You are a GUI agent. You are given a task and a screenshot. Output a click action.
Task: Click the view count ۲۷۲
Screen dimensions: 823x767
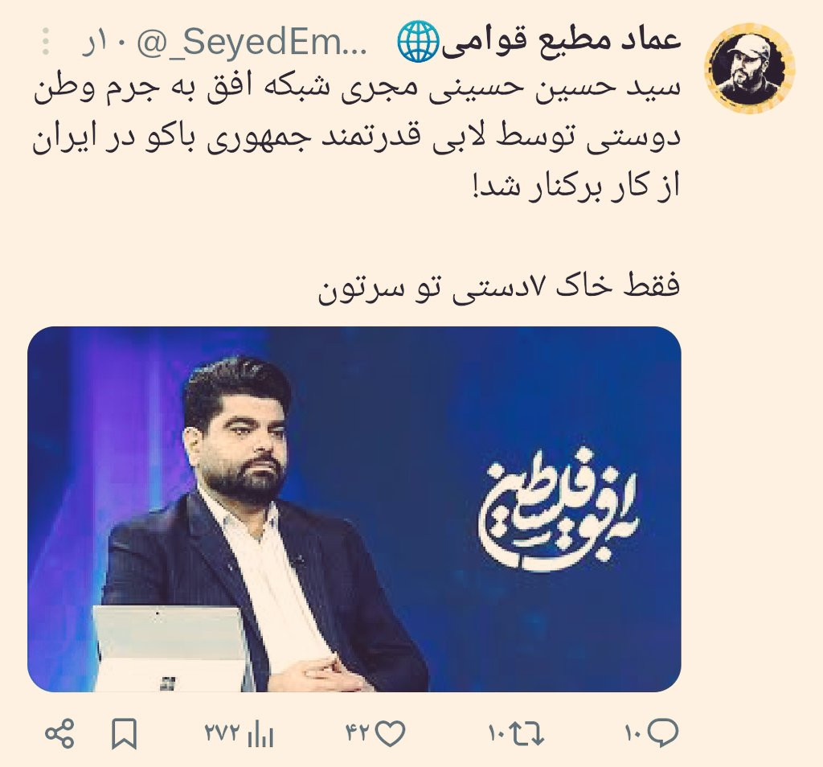pos(223,733)
